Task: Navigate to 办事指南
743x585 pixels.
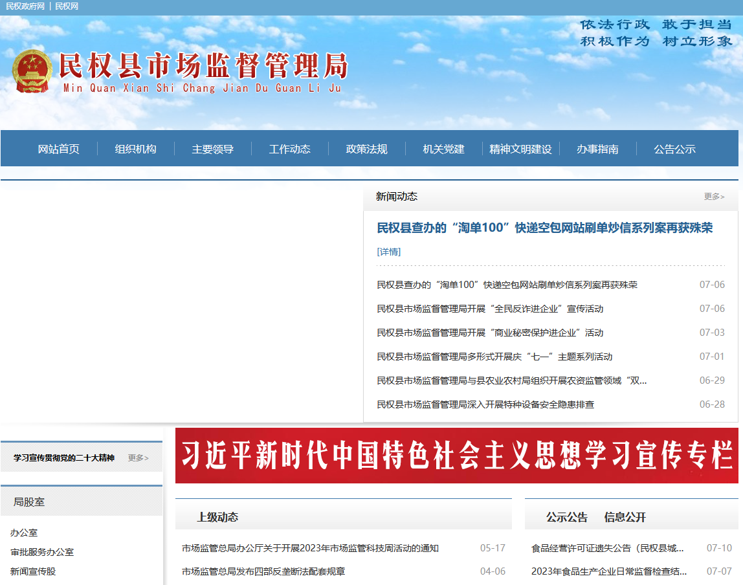Action: pyautogui.click(x=597, y=148)
